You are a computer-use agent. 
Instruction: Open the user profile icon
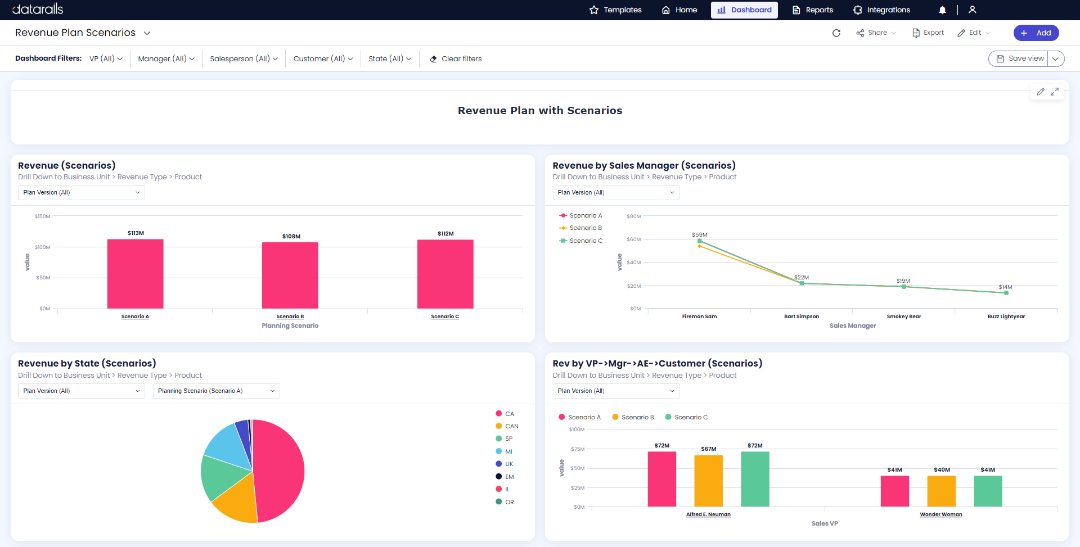[x=972, y=10]
